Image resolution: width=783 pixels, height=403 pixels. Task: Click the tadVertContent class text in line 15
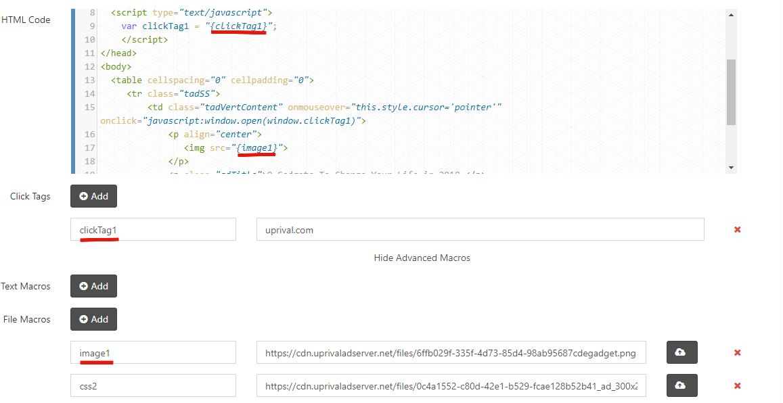[x=241, y=108]
